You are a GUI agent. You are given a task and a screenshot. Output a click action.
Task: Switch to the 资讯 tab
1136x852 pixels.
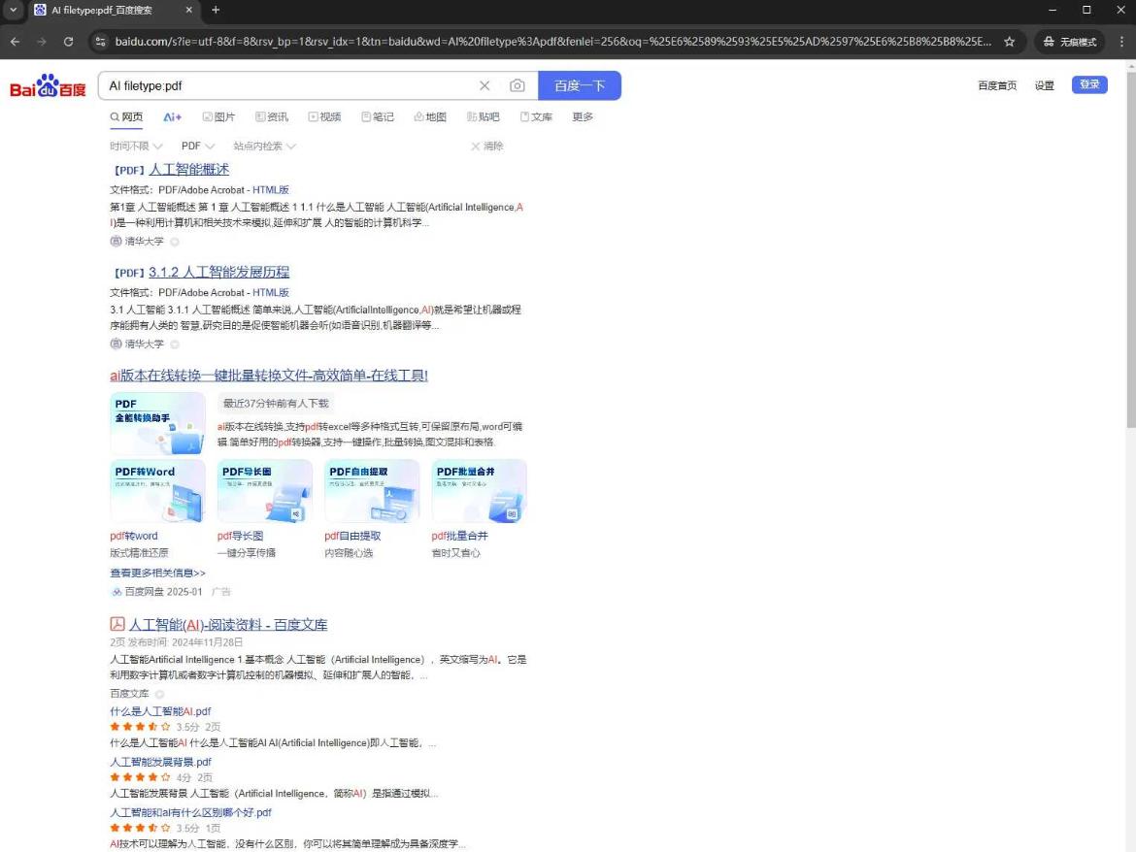point(271,116)
